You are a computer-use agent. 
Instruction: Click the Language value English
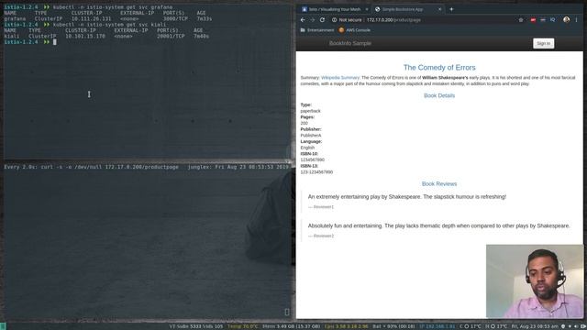307,148
